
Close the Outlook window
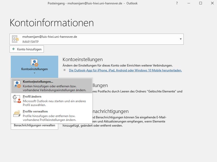point(212,3)
